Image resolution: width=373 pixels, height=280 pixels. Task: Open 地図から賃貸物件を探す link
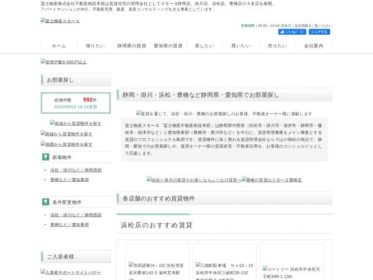coord(67,144)
